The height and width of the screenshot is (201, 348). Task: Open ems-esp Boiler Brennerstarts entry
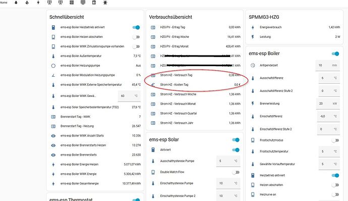click(95, 155)
